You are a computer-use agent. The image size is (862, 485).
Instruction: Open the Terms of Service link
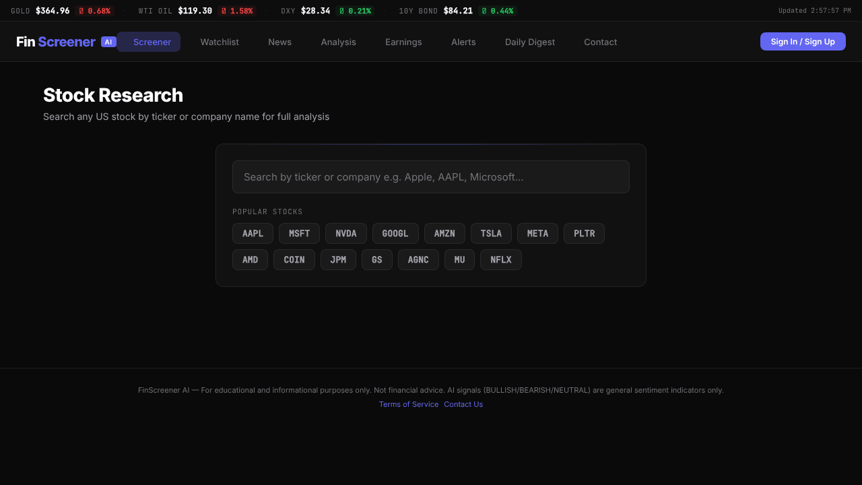(409, 404)
